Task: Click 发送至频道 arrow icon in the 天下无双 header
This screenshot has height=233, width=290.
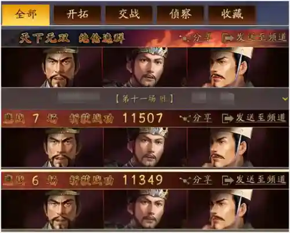Action: coord(227,38)
